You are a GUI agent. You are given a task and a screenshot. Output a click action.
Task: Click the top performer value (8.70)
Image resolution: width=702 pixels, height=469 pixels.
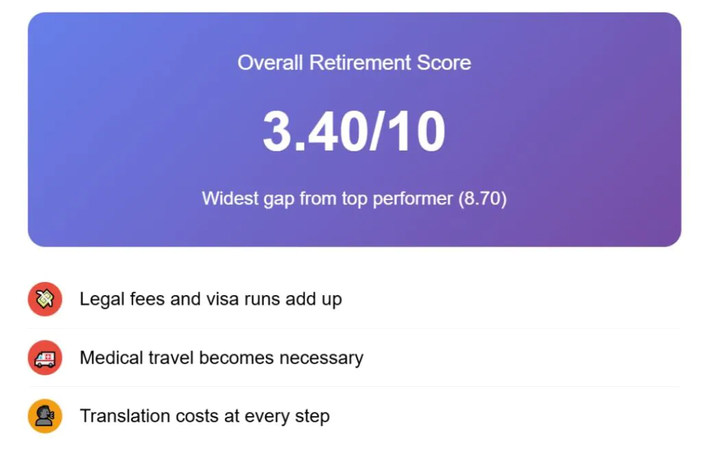[483, 199]
